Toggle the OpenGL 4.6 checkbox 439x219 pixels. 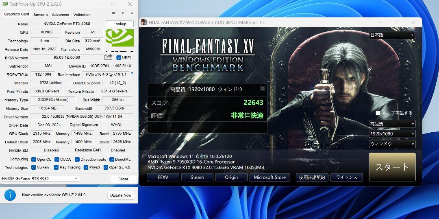[106, 167]
